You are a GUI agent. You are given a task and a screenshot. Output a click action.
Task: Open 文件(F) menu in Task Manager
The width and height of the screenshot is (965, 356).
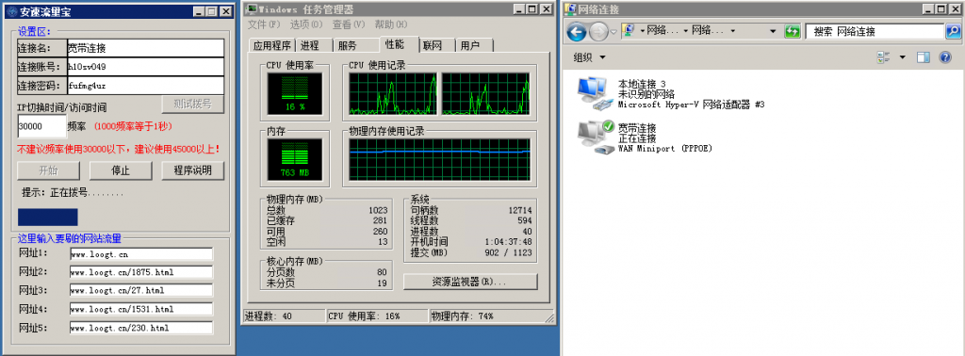point(264,24)
